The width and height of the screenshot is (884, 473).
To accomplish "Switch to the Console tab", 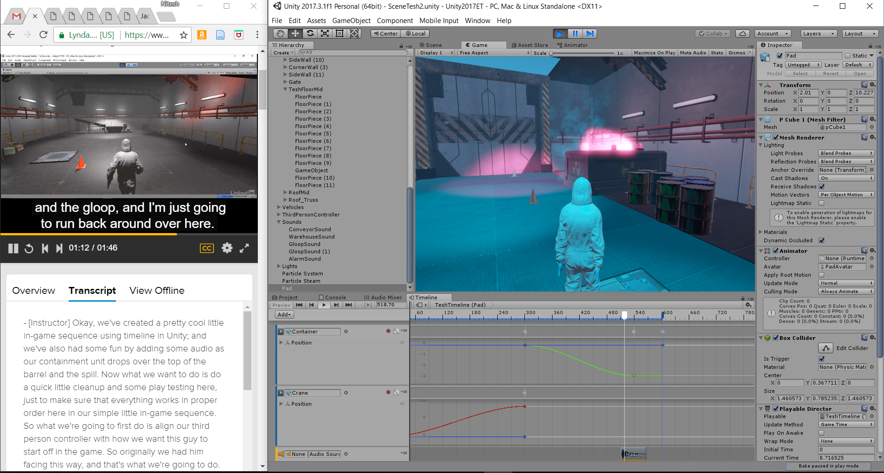I will tap(332, 298).
